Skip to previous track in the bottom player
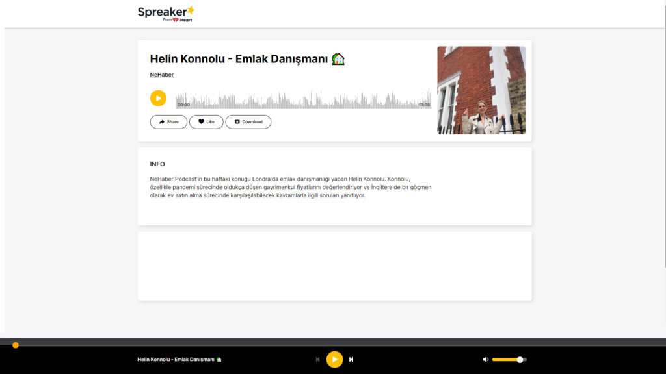The height and width of the screenshot is (374, 666). (x=317, y=360)
